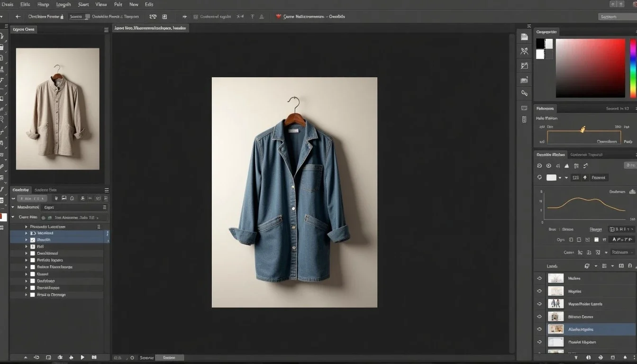Click the up-triangle icon at left panel bottom
The height and width of the screenshot is (364, 637).
[x=25, y=357]
